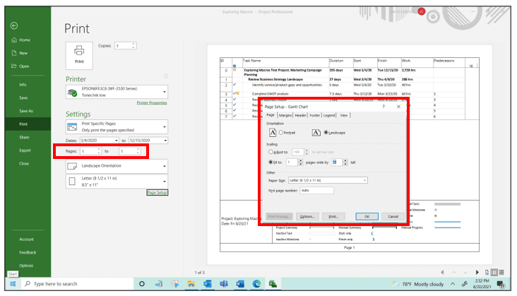
Task: Select the Adjust to scaling radio button
Action: (271, 152)
